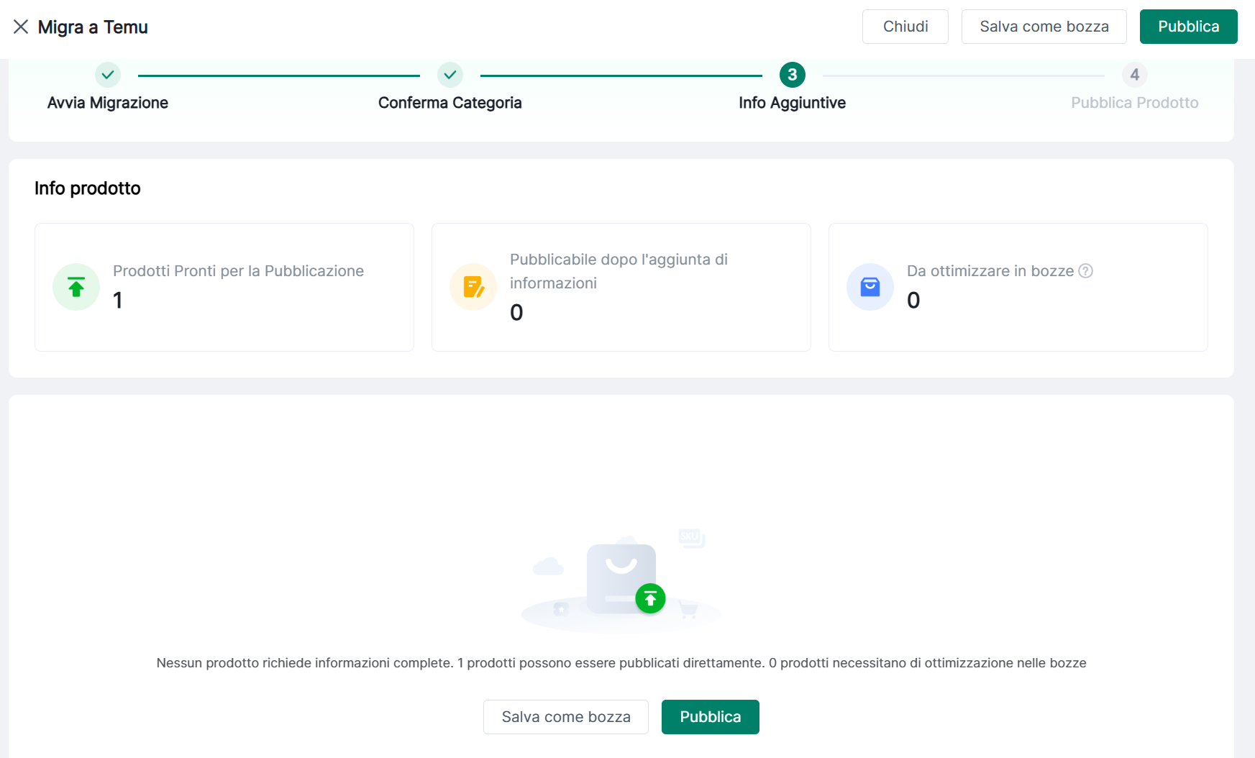1255x758 pixels.
Task: Click Salva come bozza in the top header
Action: [1044, 27]
